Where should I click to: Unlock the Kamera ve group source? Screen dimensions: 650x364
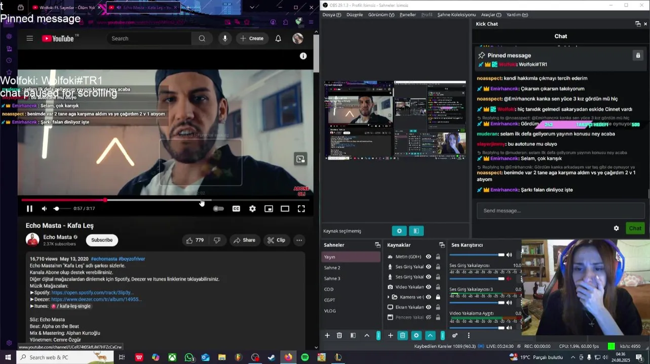coord(438,297)
